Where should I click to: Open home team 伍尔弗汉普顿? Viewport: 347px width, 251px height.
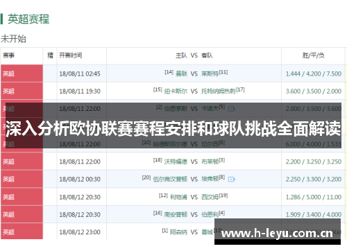pos(170,179)
